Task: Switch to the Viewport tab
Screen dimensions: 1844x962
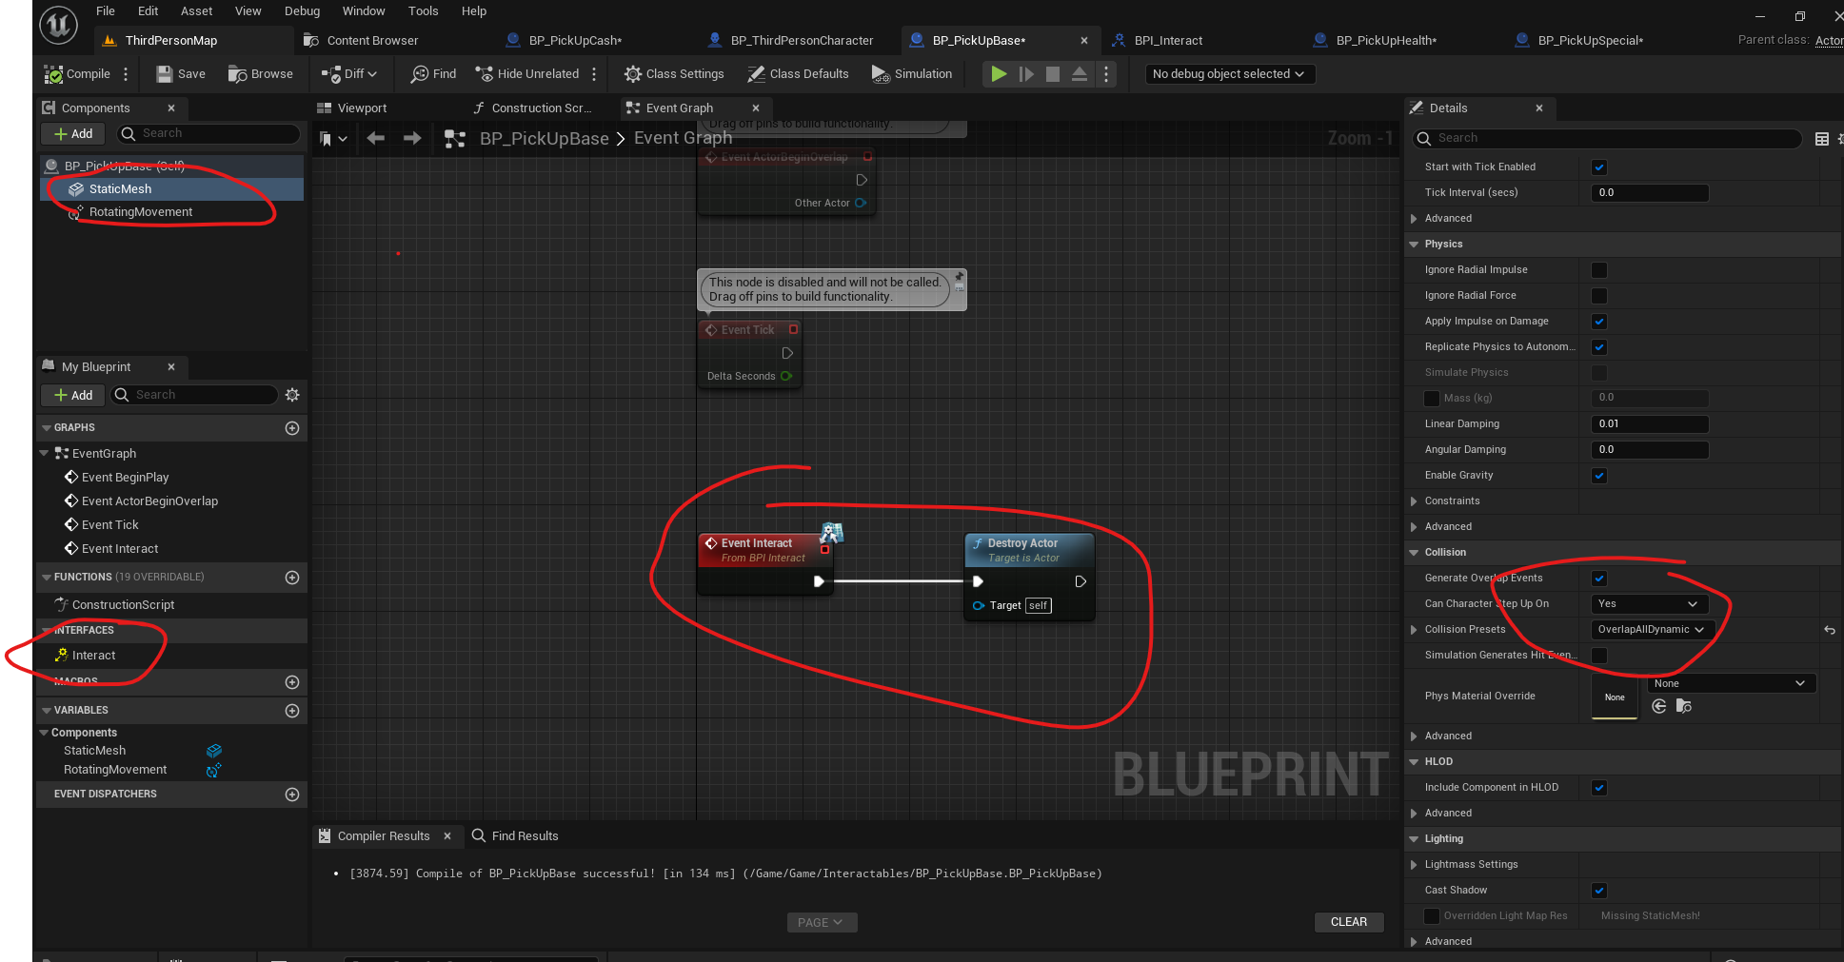Action: 362,108
